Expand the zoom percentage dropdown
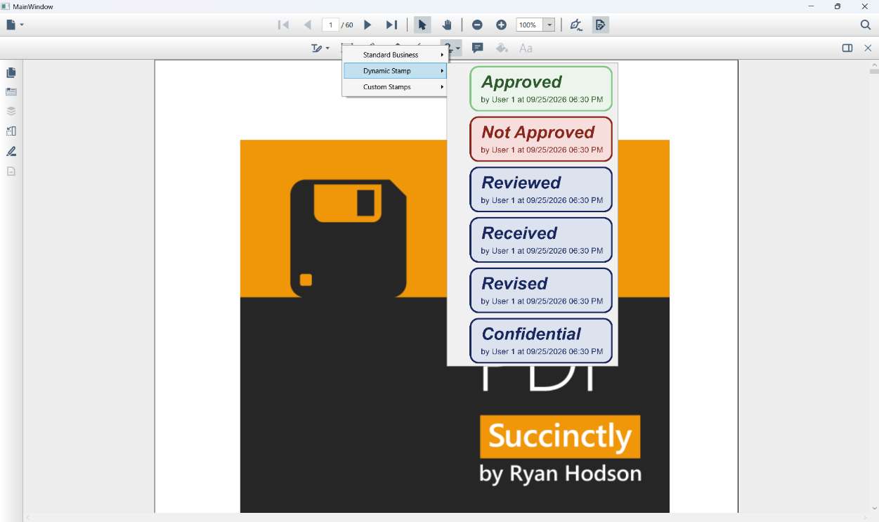This screenshot has height=522, width=879. [549, 25]
